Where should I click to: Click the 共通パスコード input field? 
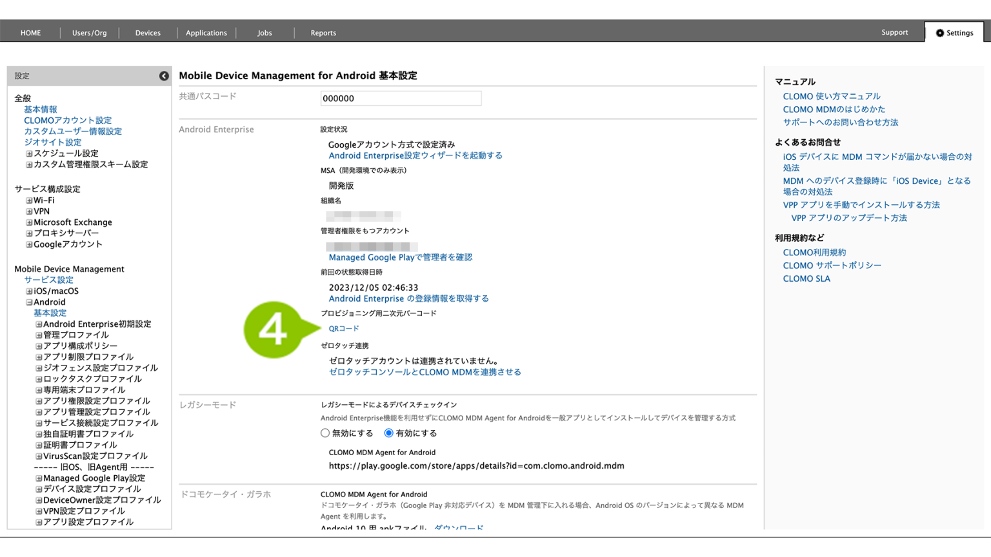pyautogui.click(x=401, y=99)
